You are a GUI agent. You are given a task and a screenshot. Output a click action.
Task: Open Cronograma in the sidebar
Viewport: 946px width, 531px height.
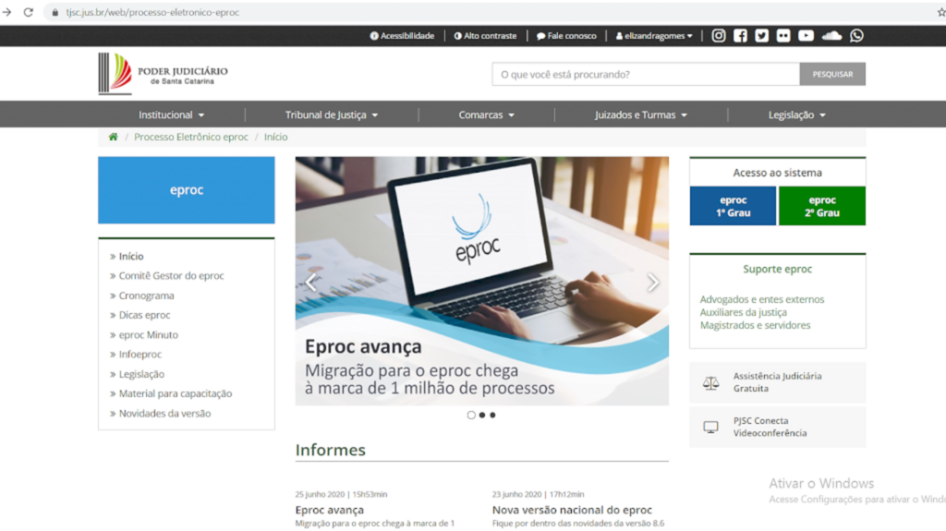(146, 296)
